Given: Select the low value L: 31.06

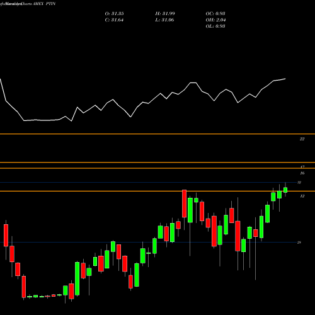Looking at the screenshot, I should pos(164,20).
